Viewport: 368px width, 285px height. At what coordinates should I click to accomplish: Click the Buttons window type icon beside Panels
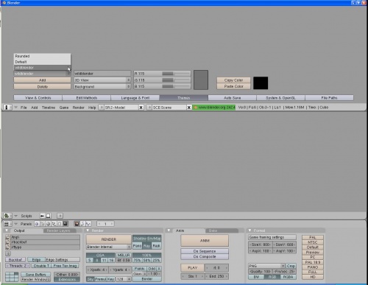[7, 224]
